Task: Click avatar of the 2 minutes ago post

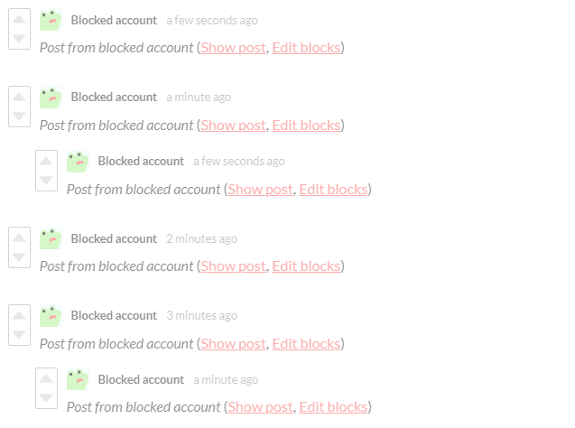Action: click(51, 238)
